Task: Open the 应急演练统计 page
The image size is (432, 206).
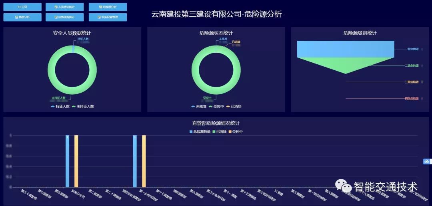Action: point(65,17)
